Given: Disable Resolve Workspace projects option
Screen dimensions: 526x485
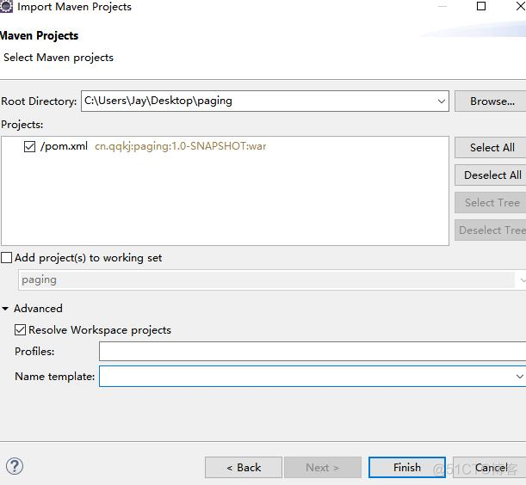Looking at the screenshot, I should (x=20, y=330).
